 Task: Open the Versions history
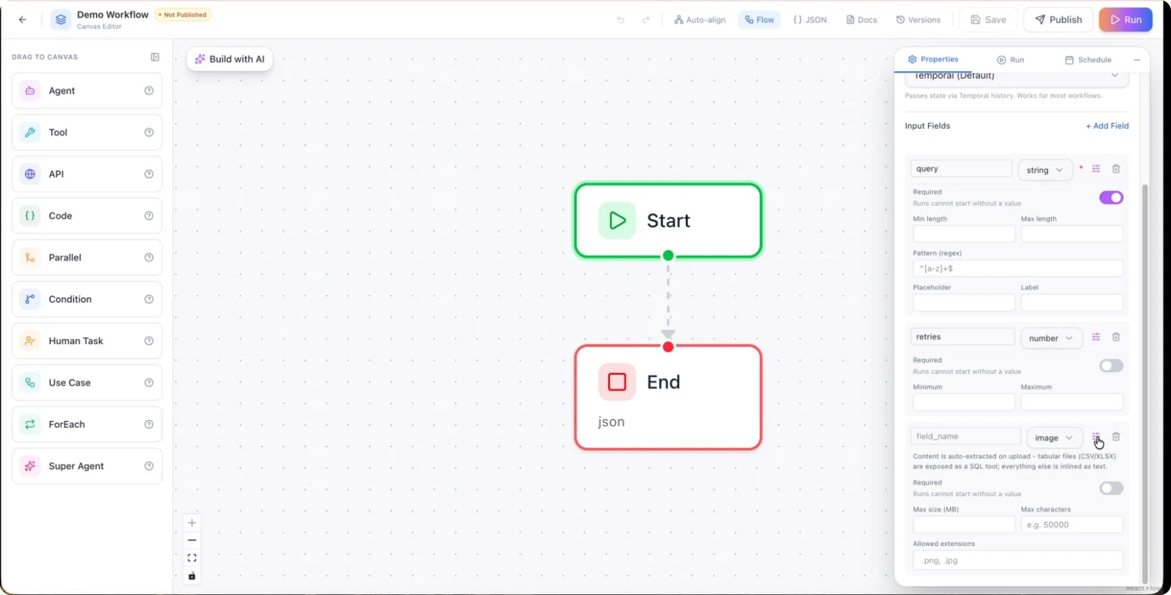[919, 20]
